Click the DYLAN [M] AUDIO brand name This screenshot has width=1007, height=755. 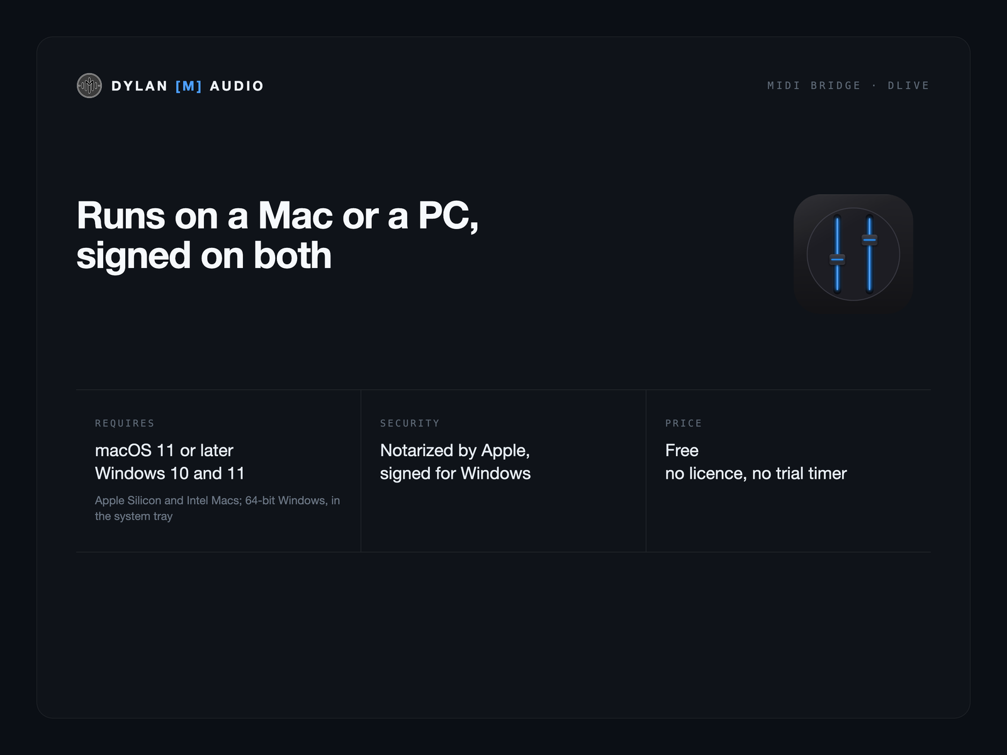pyautogui.click(x=188, y=86)
